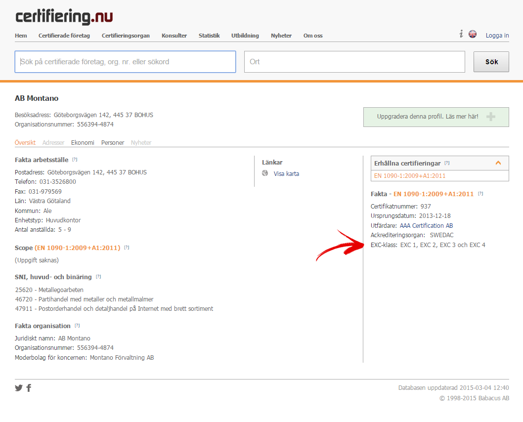Click EXC-klass value line

click(x=428, y=245)
